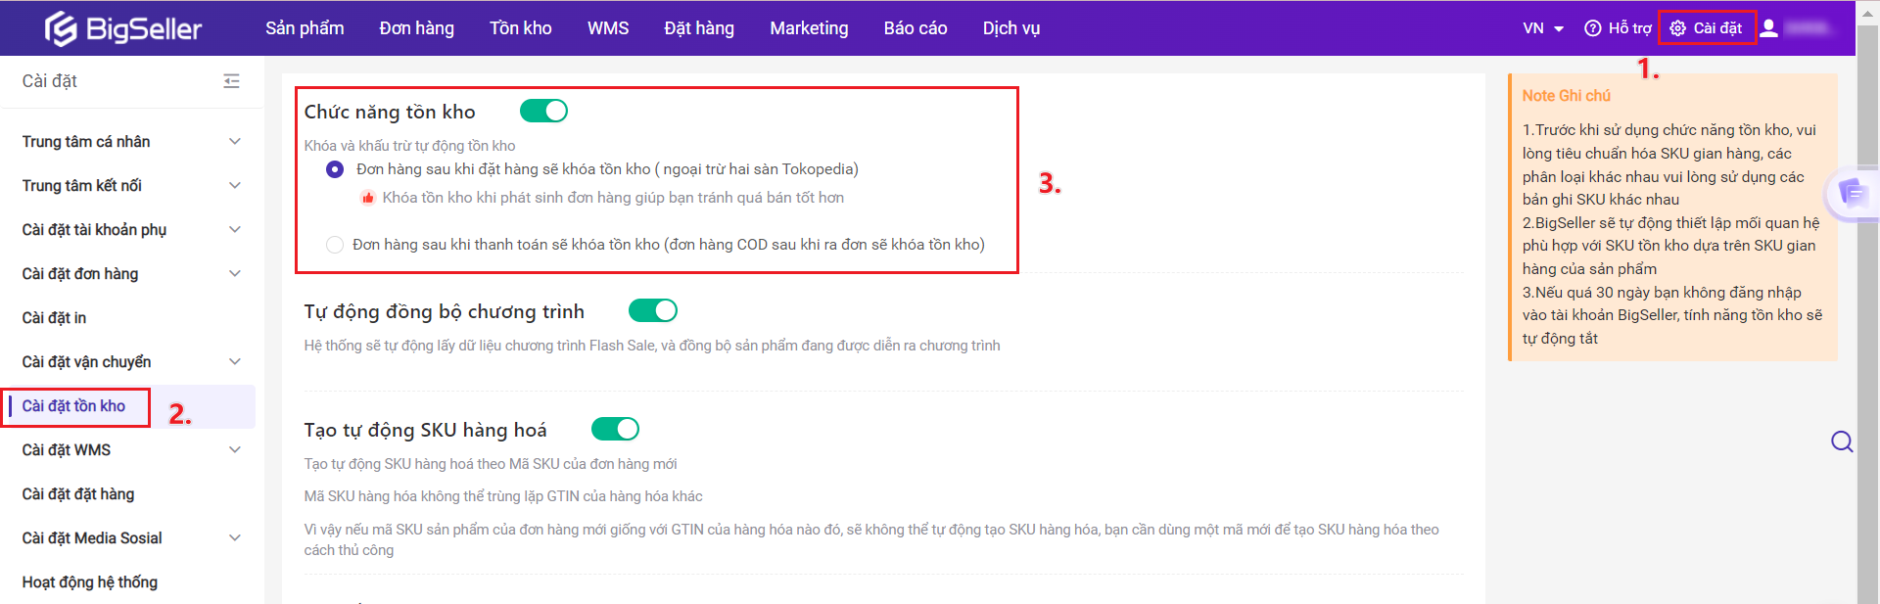
Task: Expand Cài đặt WMS chevron
Action: point(235,450)
